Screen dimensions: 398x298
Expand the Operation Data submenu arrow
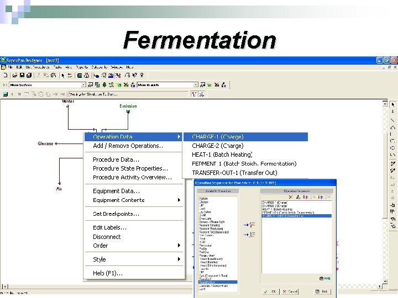pyautogui.click(x=179, y=137)
